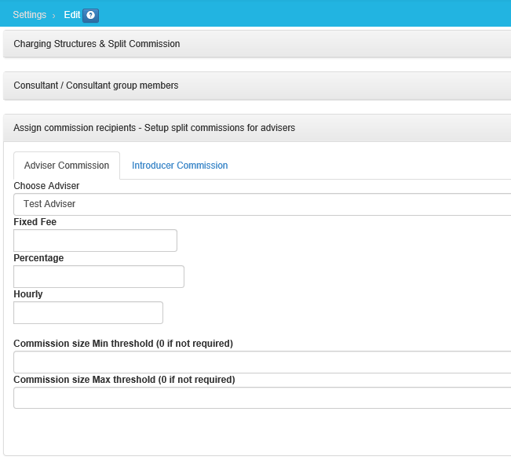The width and height of the screenshot is (511, 459).
Task: Click the 'Commission size Max threshold' label
Action: coord(124,380)
